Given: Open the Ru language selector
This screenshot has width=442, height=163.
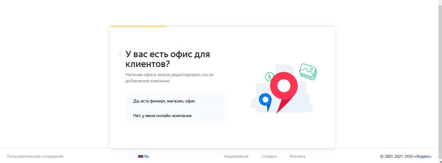Looking at the screenshot, I should click(147, 156).
